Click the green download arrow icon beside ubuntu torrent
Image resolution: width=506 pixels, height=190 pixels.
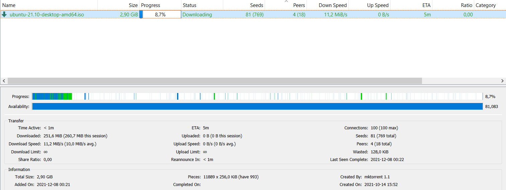pyautogui.click(x=4, y=14)
